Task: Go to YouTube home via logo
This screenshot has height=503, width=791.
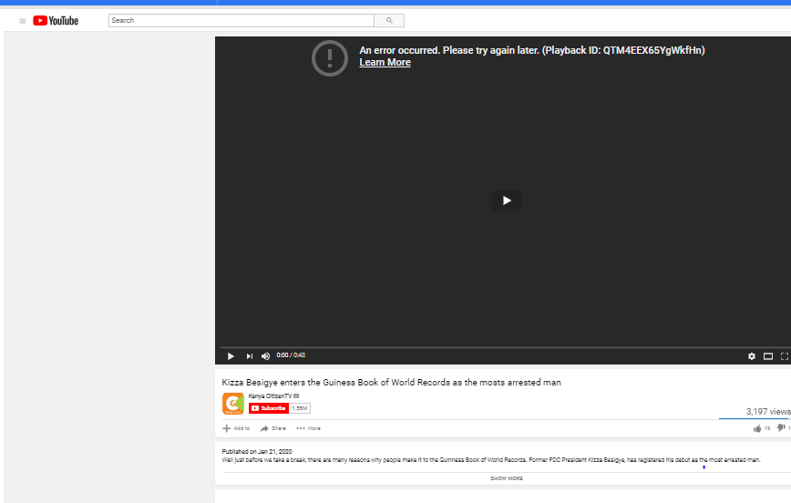Action: point(56,21)
